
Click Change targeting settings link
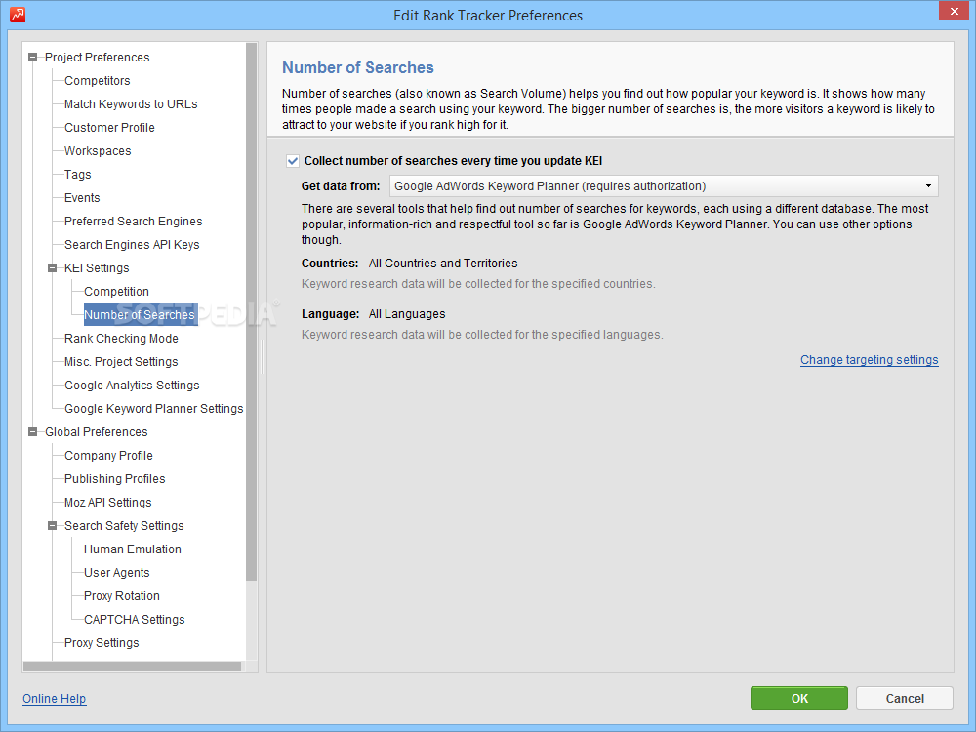[869, 360]
